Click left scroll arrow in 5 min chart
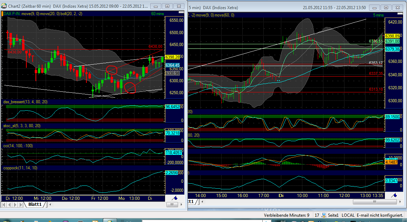 click(203, 202)
